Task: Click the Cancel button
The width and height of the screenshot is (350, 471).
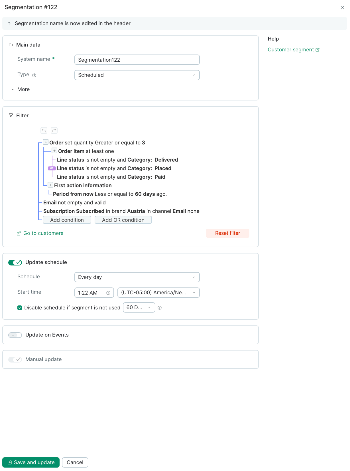Action: [x=75, y=462]
